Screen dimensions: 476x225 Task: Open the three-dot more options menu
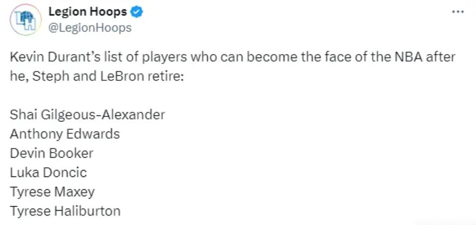(x=457, y=11)
